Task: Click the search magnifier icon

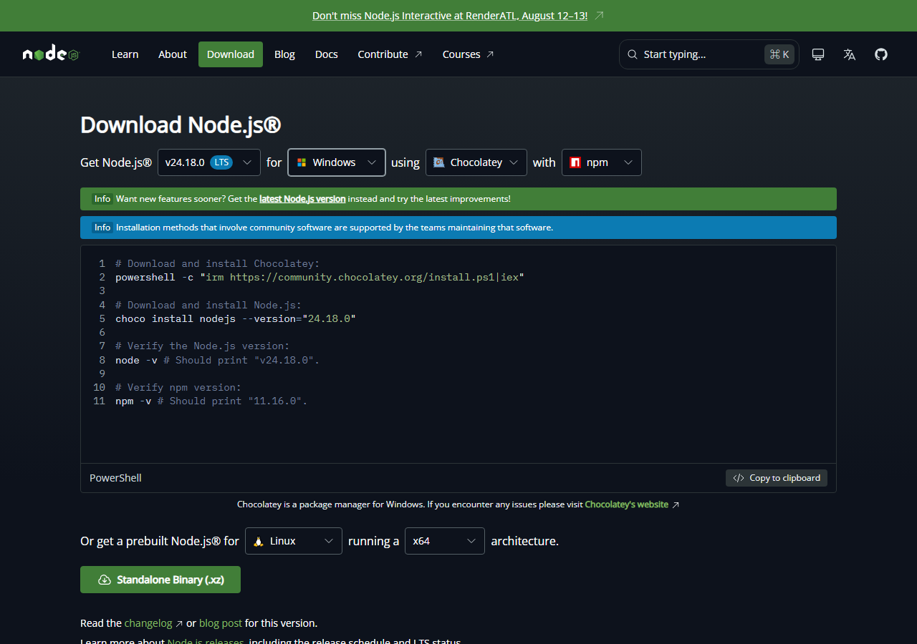Action: point(633,54)
